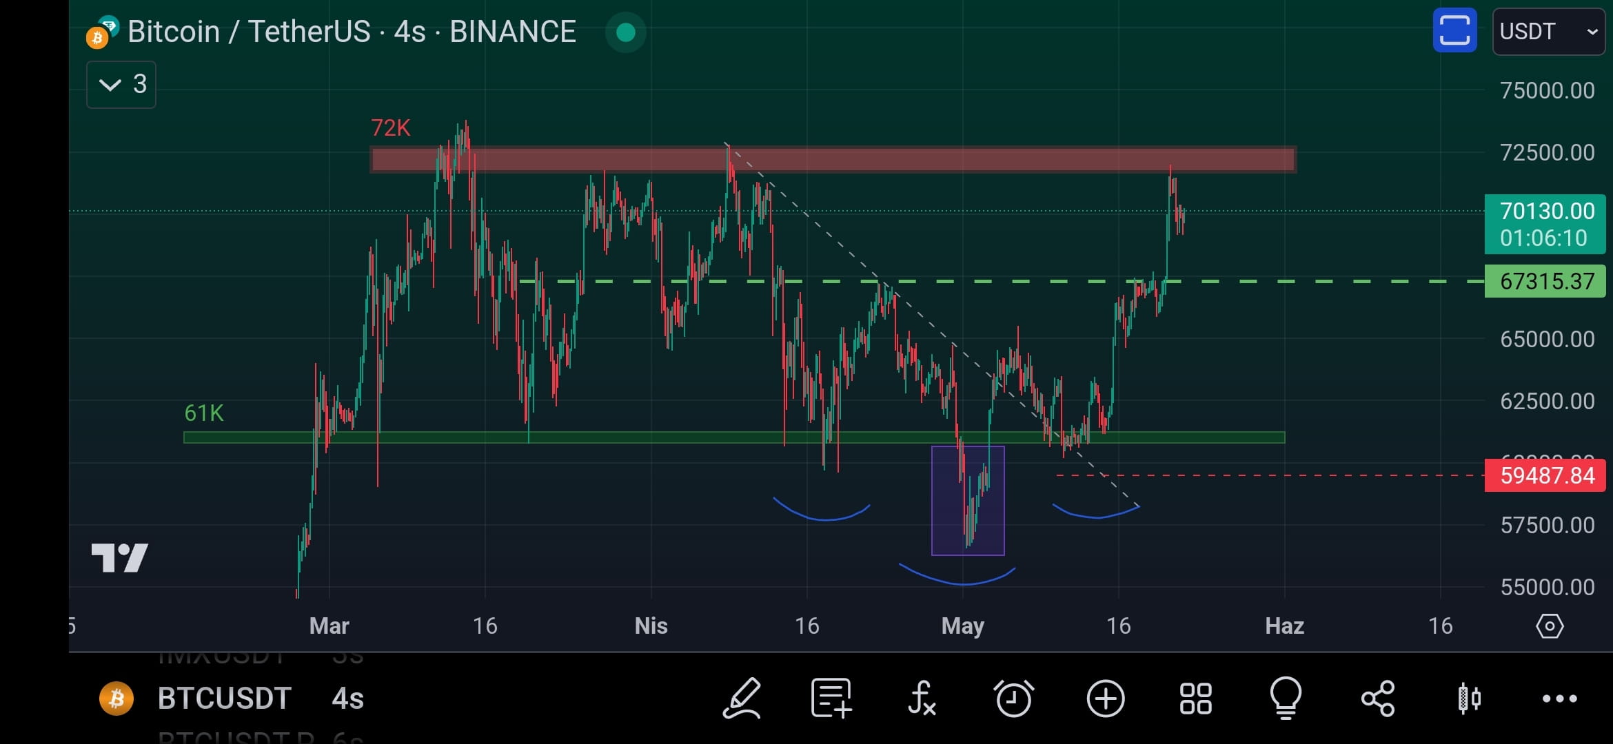Click the TradingView logo on the chart
1613x744 pixels.
(120, 557)
